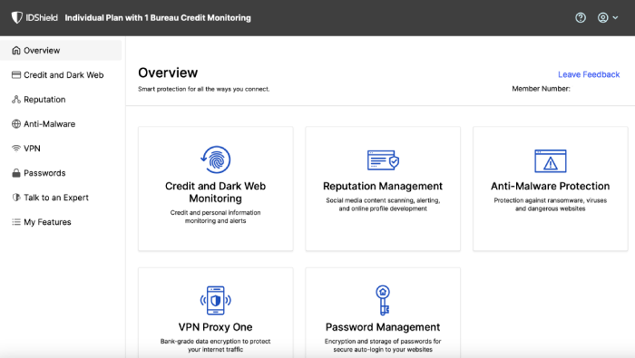This screenshot has width=635, height=358.
Task: Click the Reputation network icon in sidebar
Action: 16,100
